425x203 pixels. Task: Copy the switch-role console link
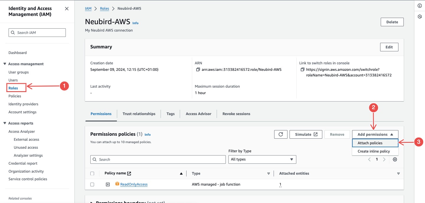[x=302, y=69]
